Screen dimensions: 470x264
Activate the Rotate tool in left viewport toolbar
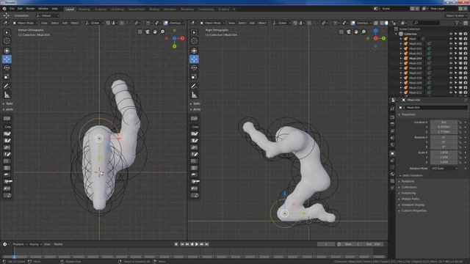point(7,67)
